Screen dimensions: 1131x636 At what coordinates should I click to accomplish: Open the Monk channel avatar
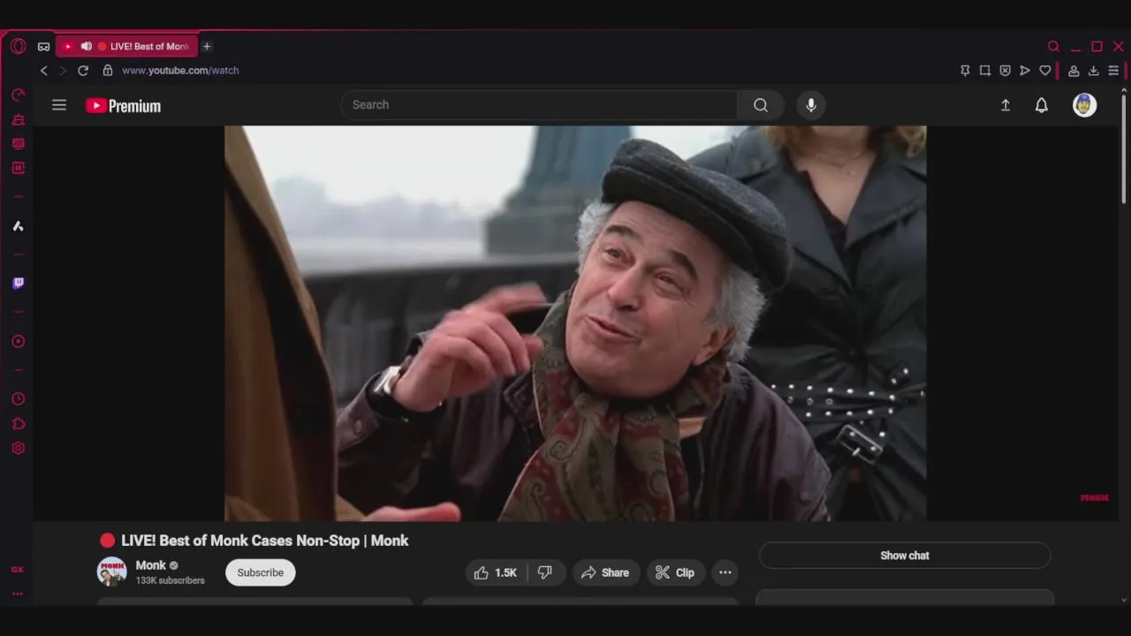click(x=111, y=572)
